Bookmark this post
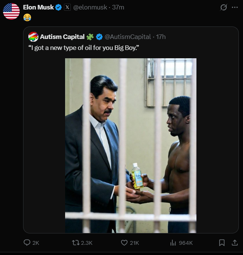The width and height of the screenshot is (243, 255). (222, 243)
